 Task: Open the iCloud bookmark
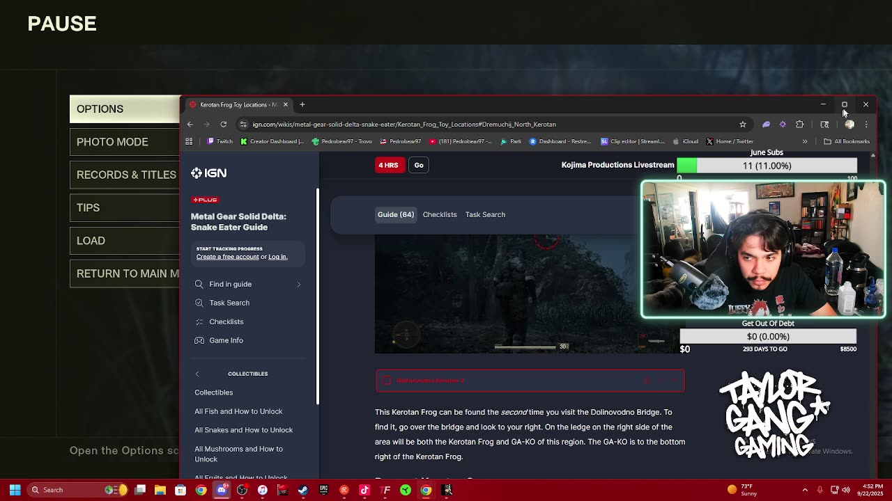[x=686, y=141]
